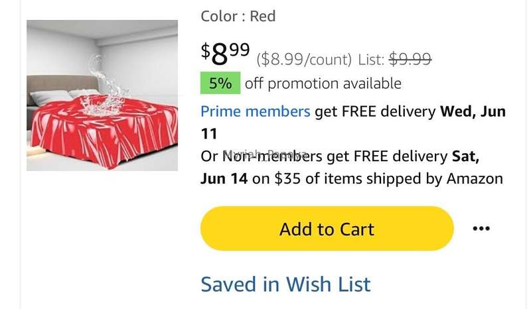Follow the Prime members link
The width and height of the screenshot is (531, 309).
256,111
